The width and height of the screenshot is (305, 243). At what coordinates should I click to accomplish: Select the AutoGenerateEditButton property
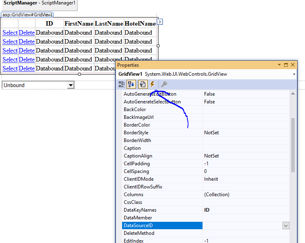162,94
